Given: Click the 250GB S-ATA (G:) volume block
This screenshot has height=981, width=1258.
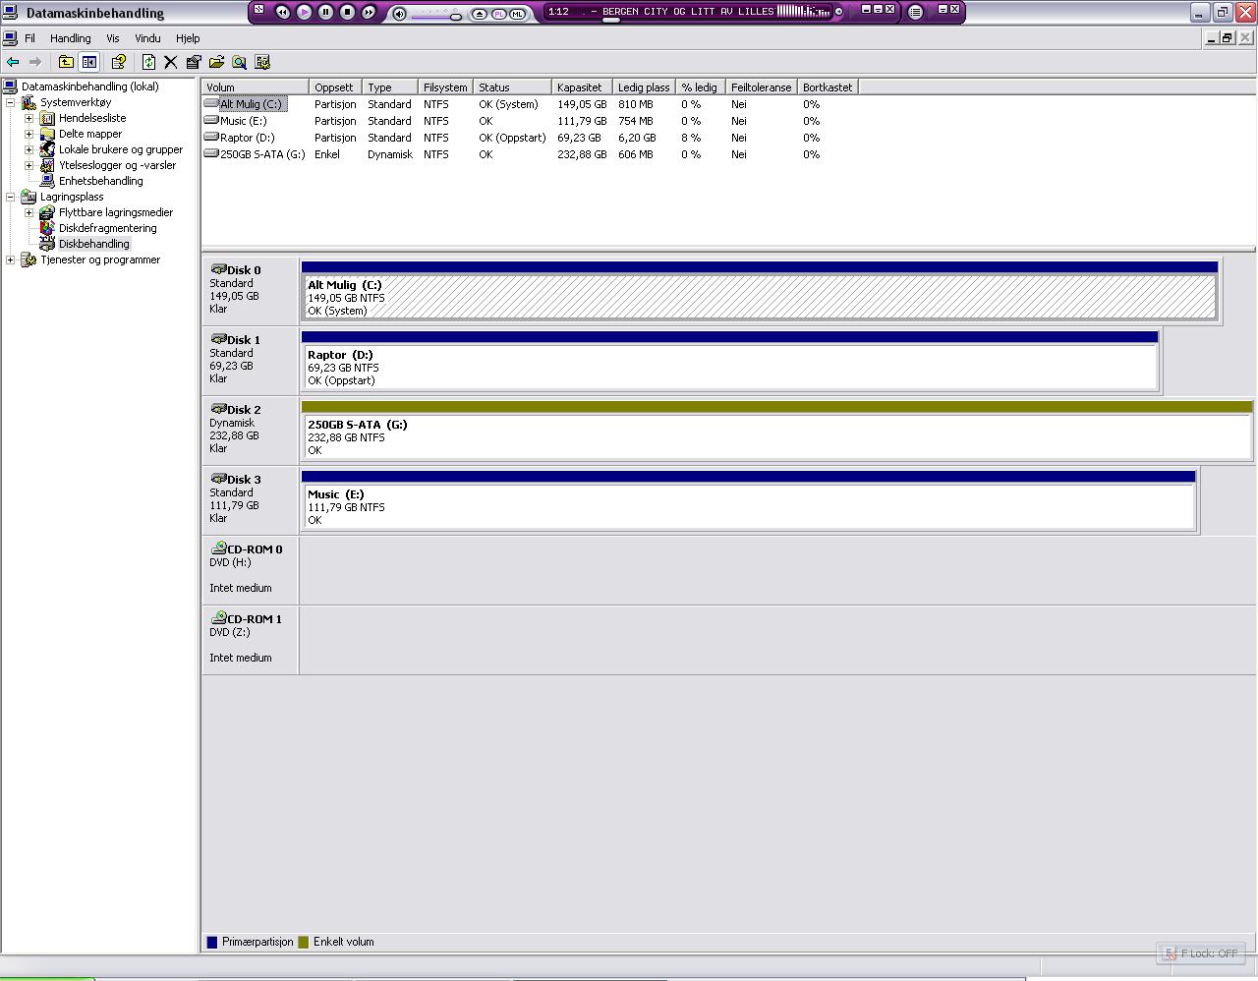Looking at the screenshot, I should click(x=777, y=432).
